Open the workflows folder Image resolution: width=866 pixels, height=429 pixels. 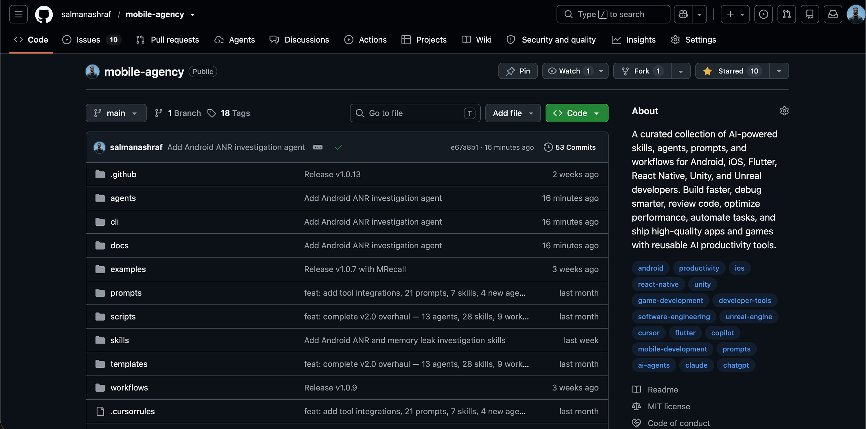130,388
